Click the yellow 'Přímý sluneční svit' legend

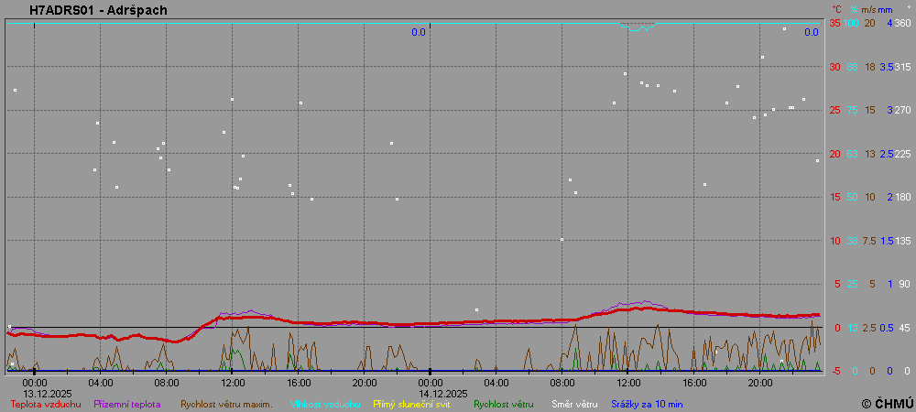point(411,404)
